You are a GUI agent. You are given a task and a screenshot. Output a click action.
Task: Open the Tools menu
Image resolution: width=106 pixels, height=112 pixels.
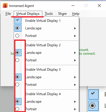[x=49, y=14]
